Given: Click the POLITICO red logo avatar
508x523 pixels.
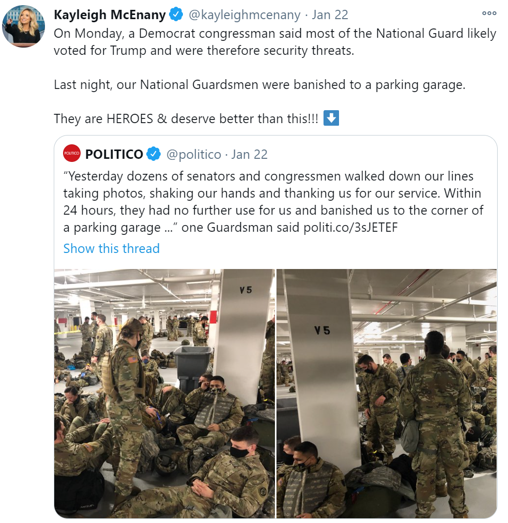Looking at the screenshot, I should coord(72,153).
